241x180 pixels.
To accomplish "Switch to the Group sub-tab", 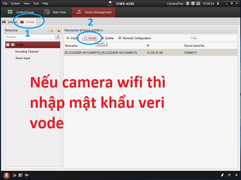I will coord(28,22).
